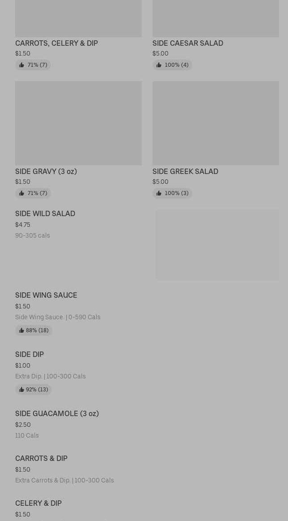Open the Side Wing Sauce item
Viewport: 288px width, 521px height.
46,295
